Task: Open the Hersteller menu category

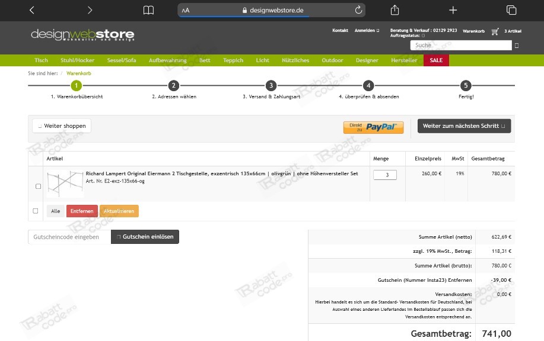Action: [404, 60]
